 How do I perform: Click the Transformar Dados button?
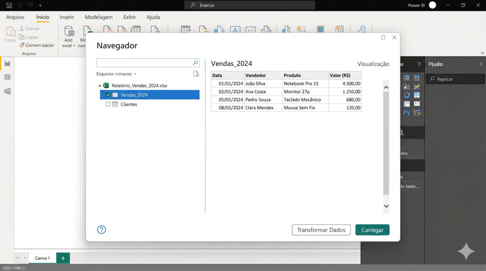pyautogui.click(x=321, y=230)
